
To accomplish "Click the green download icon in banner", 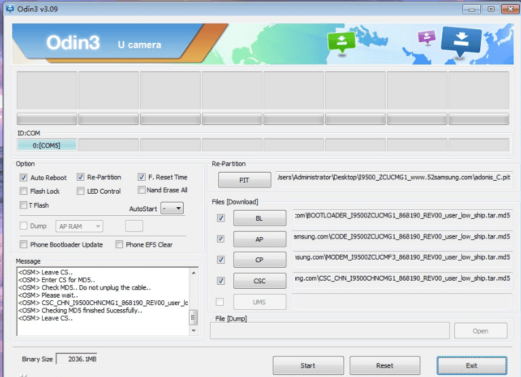I will [341, 42].
